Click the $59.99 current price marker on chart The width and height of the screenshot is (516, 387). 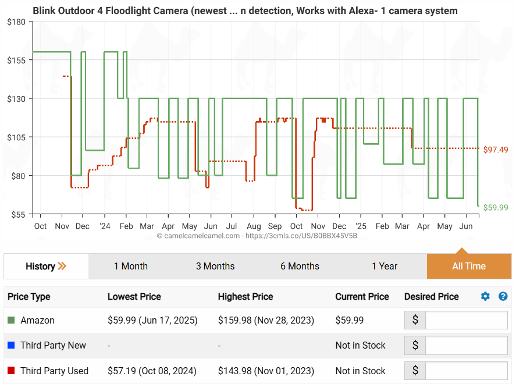tap(496, 208)
